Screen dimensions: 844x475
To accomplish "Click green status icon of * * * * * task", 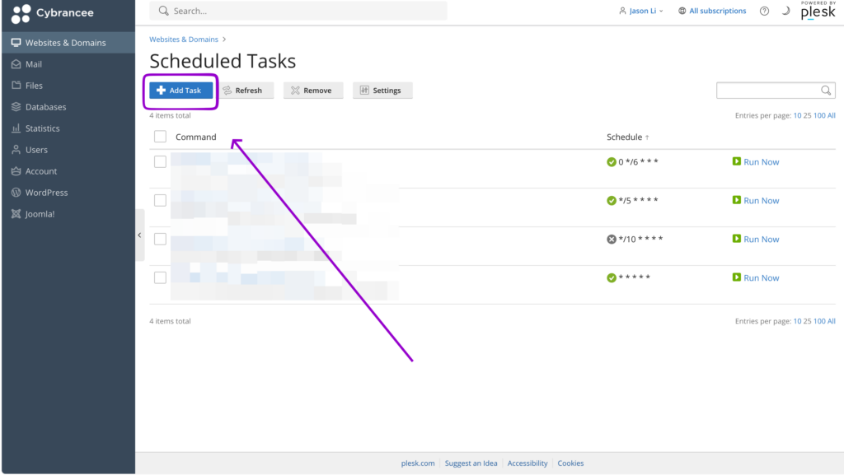I will 612,277.
